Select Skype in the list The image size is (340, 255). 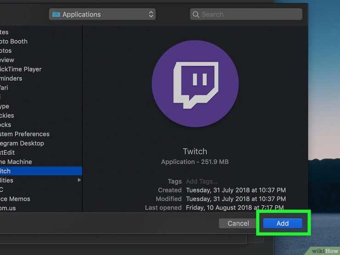pyautogui.click(x=41, y=106)
